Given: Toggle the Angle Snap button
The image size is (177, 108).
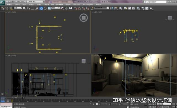Looking at the screenshot, I should (79, 8).
